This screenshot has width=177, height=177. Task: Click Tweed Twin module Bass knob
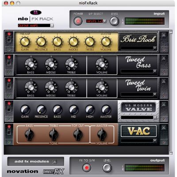coord(31,88)
